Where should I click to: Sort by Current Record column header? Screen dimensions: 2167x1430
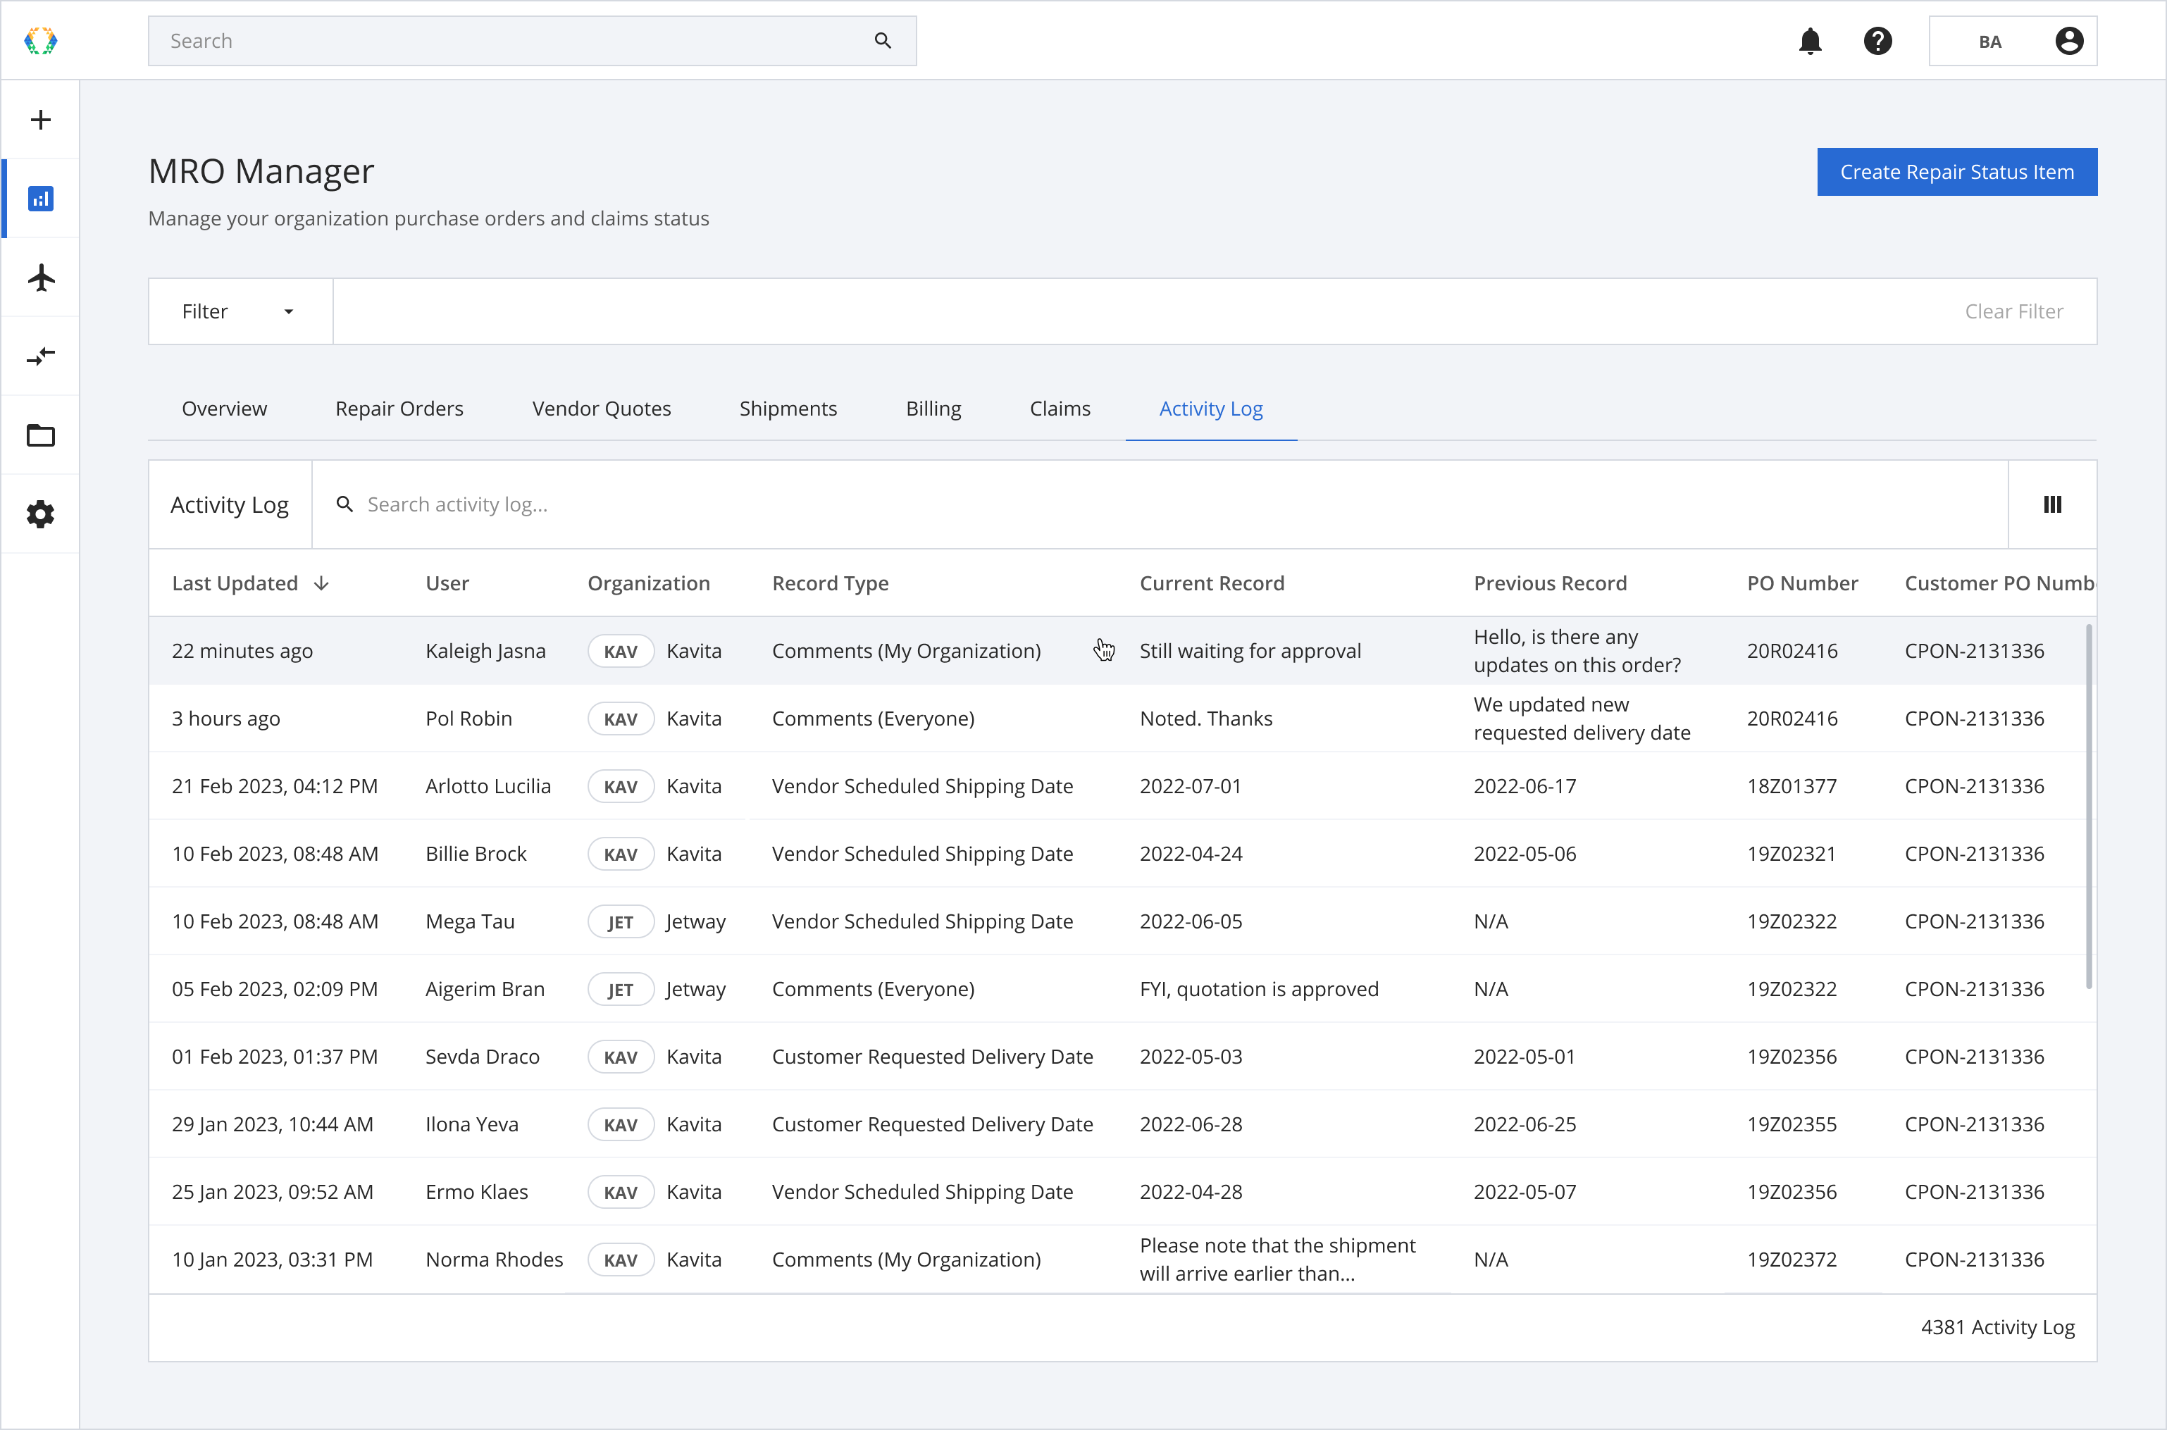click(x=1211, y=584)
